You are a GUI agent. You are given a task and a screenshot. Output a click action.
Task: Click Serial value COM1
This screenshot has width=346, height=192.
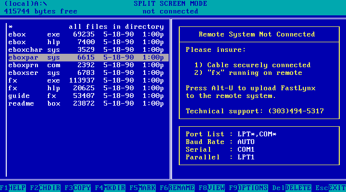[x=246, y=150]
